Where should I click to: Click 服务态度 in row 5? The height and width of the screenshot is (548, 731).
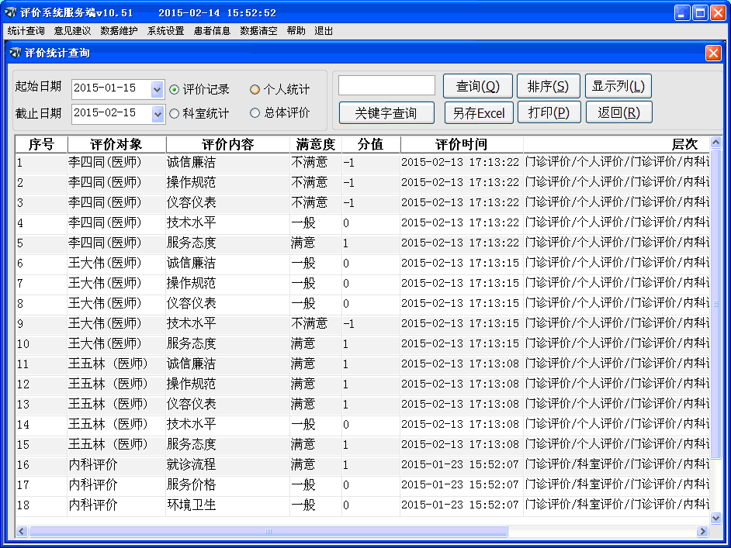pos(191,243)
